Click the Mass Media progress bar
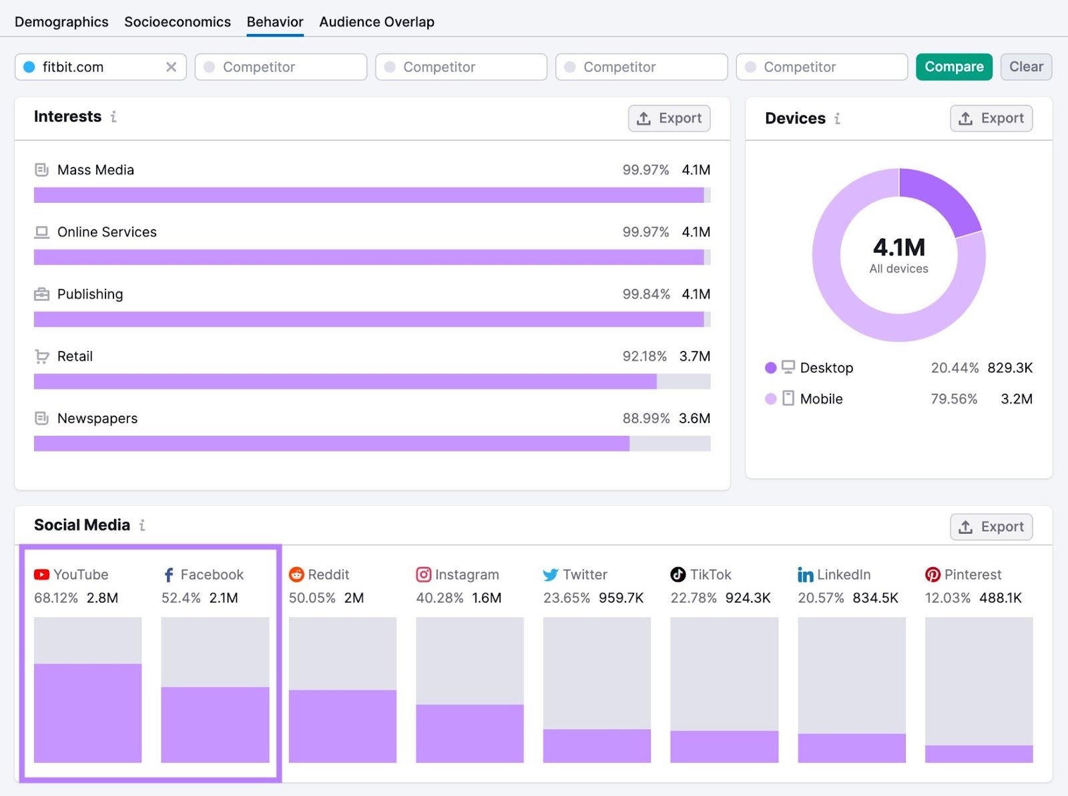 [372, 195]
